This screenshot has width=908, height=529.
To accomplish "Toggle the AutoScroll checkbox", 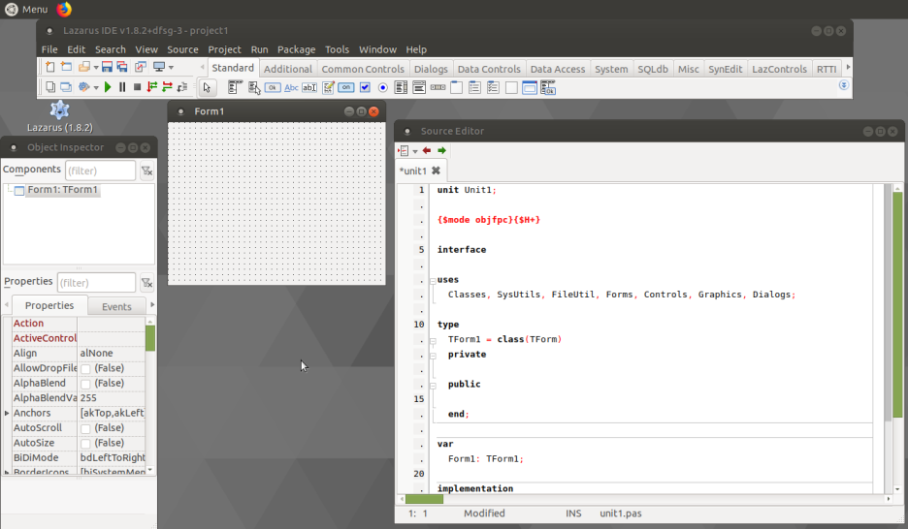I will [x=85, y=428].
